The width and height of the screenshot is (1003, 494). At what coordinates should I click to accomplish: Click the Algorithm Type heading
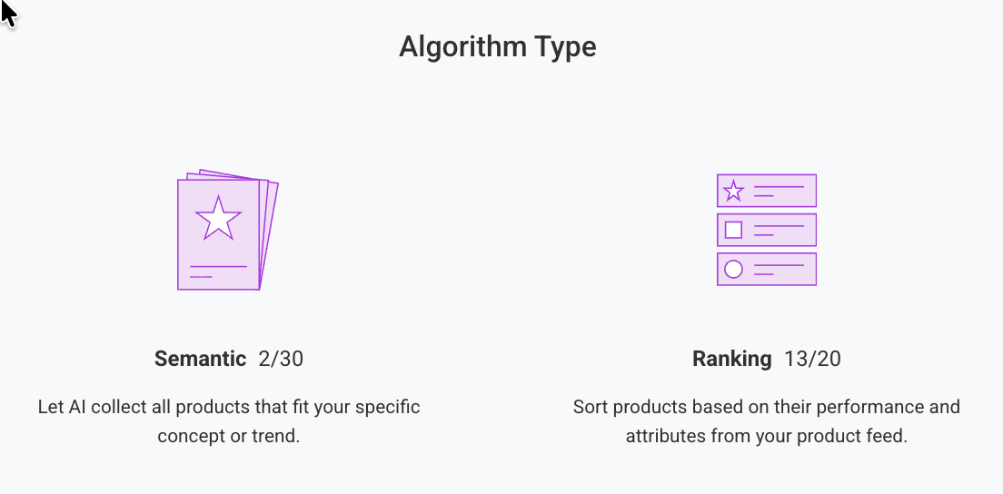(x=498, y=46)
